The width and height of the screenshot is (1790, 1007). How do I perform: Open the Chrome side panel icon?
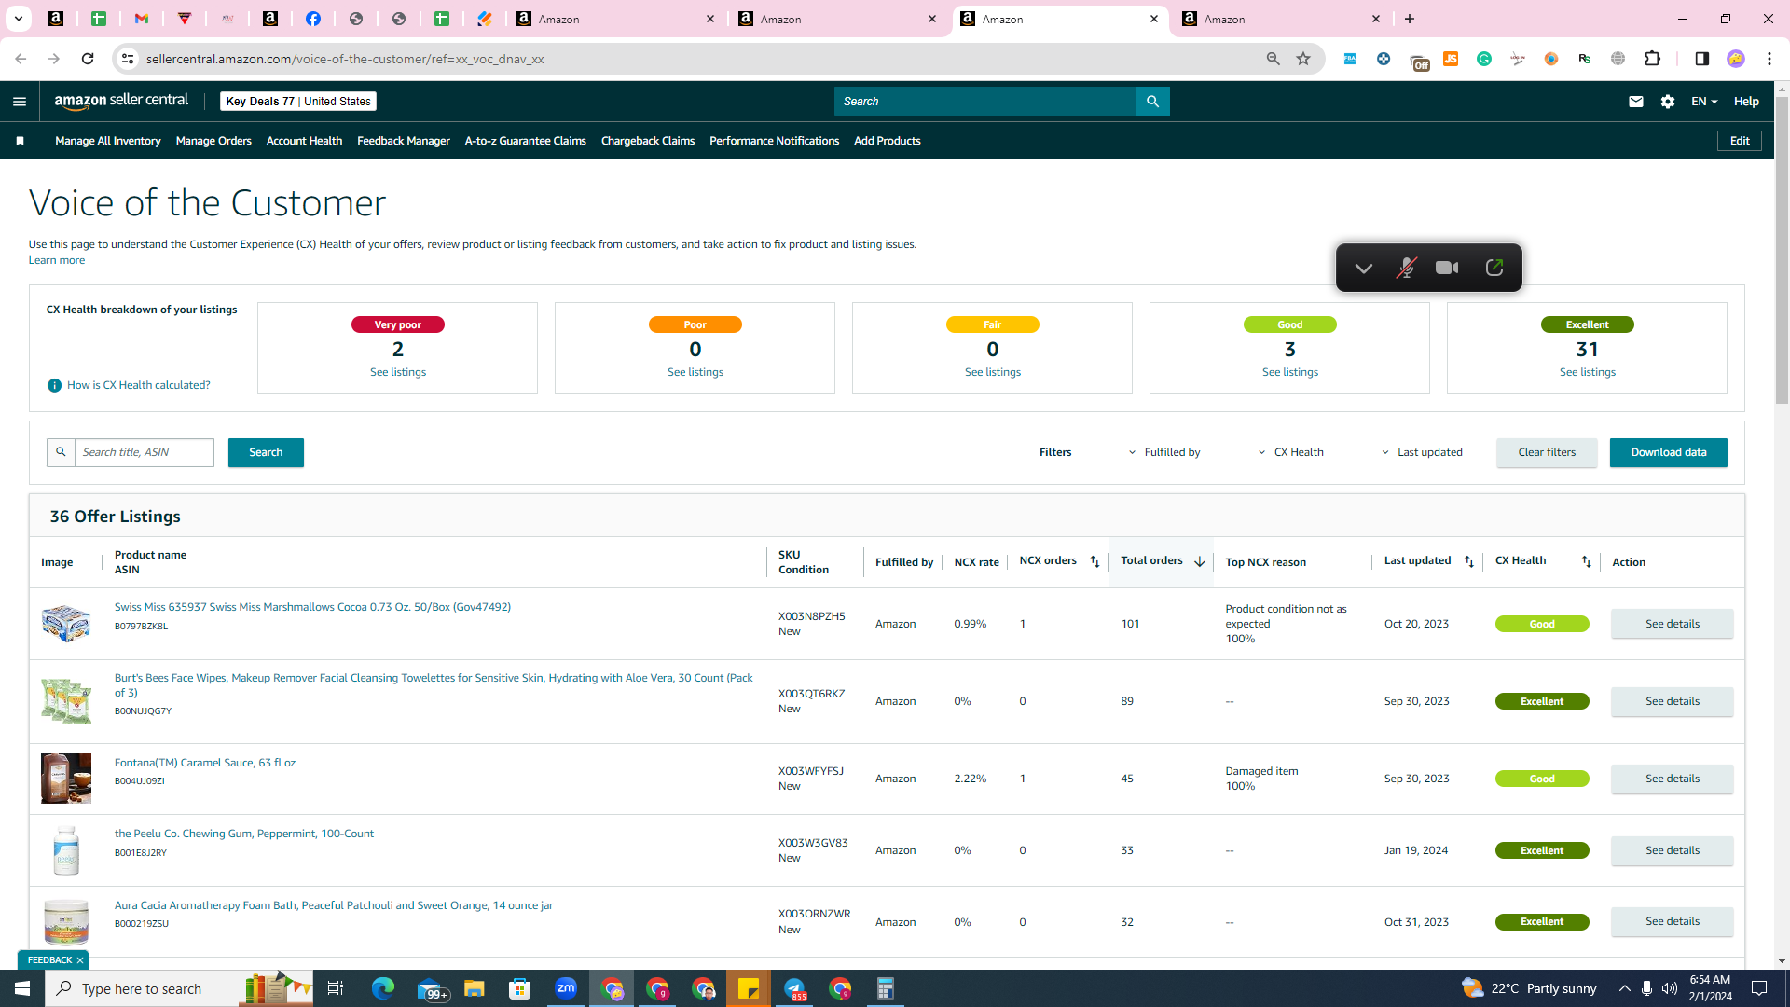click(1701, 59)
